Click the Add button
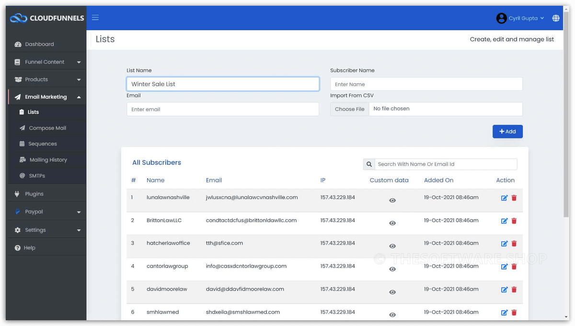This screenshot has height=326, width=575. pyautogui.click(x=507, y=132)
